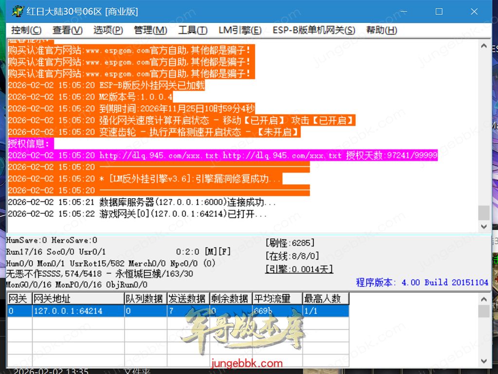This screenshot has height=374, width=498.
Task: Open the 控制(C) menu
Action: pos(27,30)
